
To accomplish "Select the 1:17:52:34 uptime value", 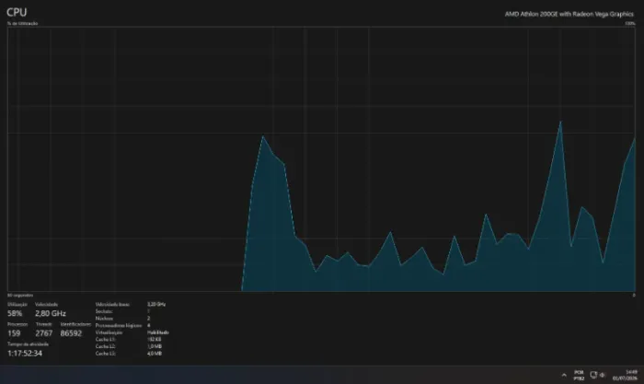I will (x=25, y=354).
